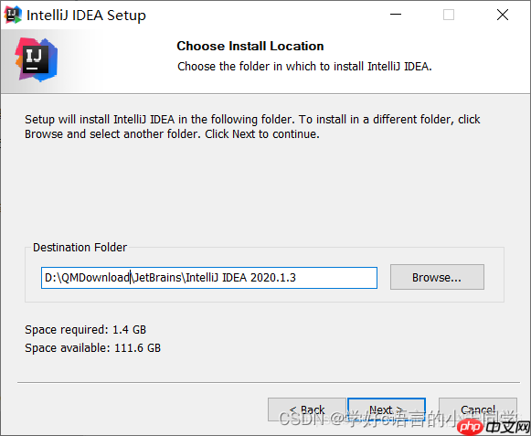Viewport: 531px width, 436px height.
Task: Cancel the IntelliJ IDEA installation
Action: click(478, 409)
